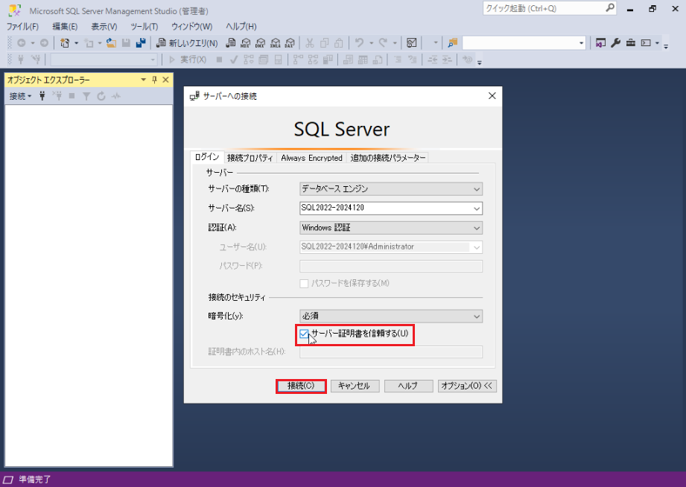Click the Toolbox briefcase icon

tap(630, 43)
